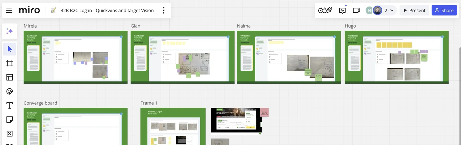Viewport: 461px width, 145px height.
Task: Select the Naima frame label
Action: [x=244, y=26]
